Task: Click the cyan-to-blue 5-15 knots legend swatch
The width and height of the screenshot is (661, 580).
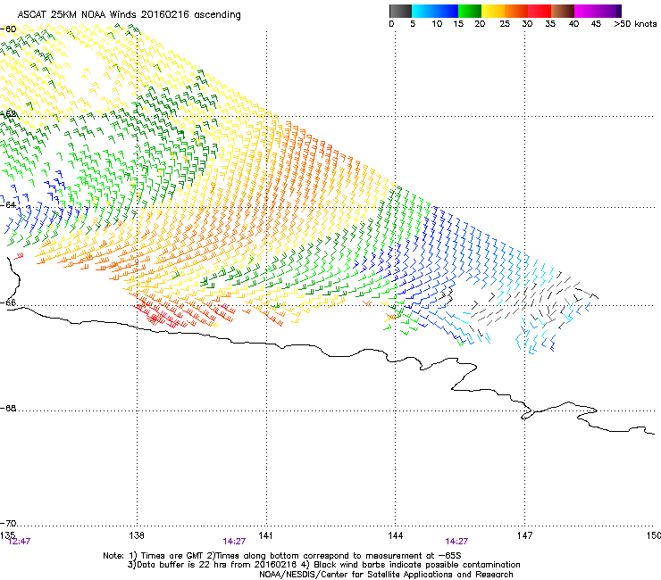Action: (435, 11)
